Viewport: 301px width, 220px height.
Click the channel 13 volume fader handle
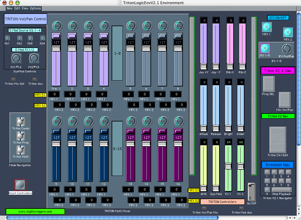click(131, 144)
